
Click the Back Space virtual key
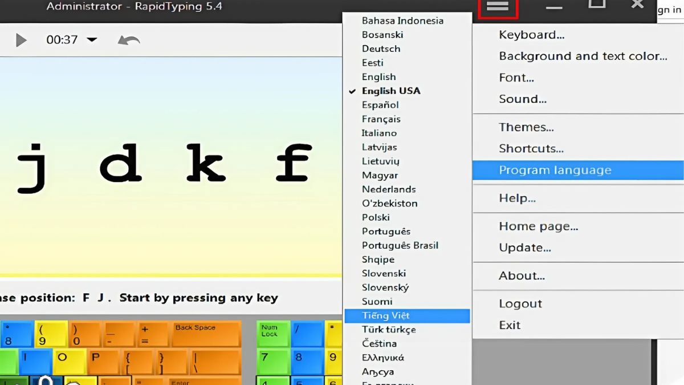pyautogui.click(x=206, y=334)
